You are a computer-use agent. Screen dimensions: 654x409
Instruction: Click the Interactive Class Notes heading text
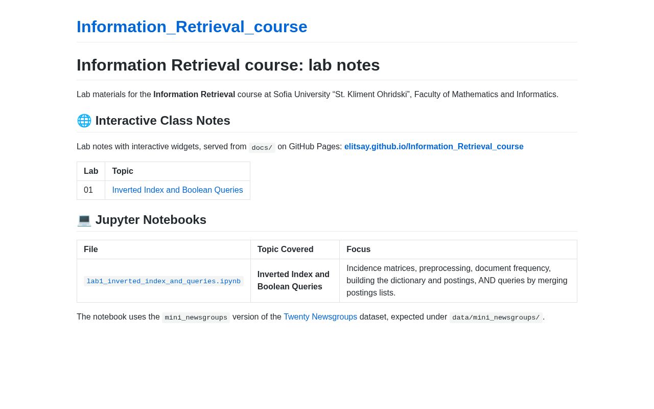tap(163, 121)
